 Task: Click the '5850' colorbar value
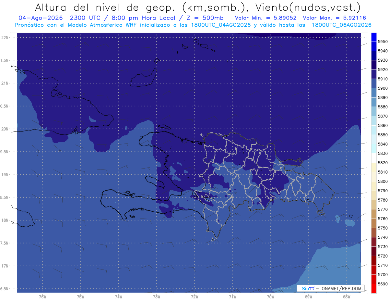[x=383, y=135]
